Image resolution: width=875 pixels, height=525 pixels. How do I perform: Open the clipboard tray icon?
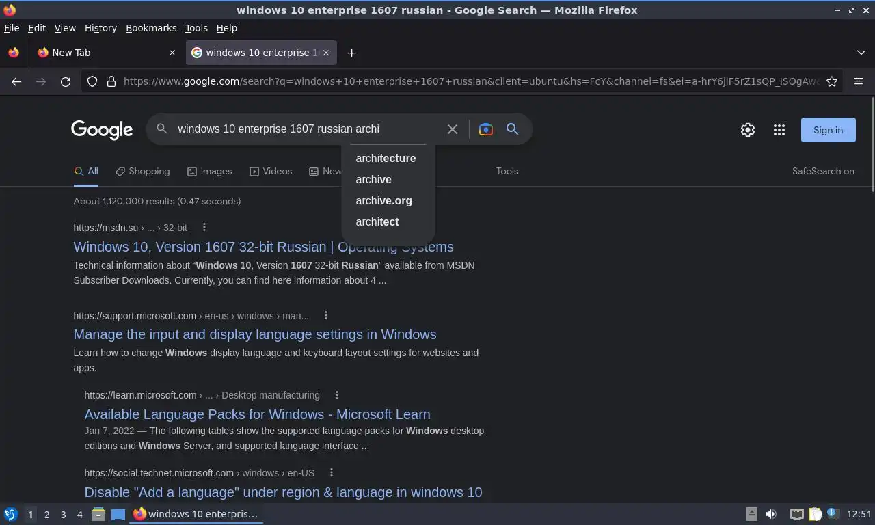[x=815, y=514]
